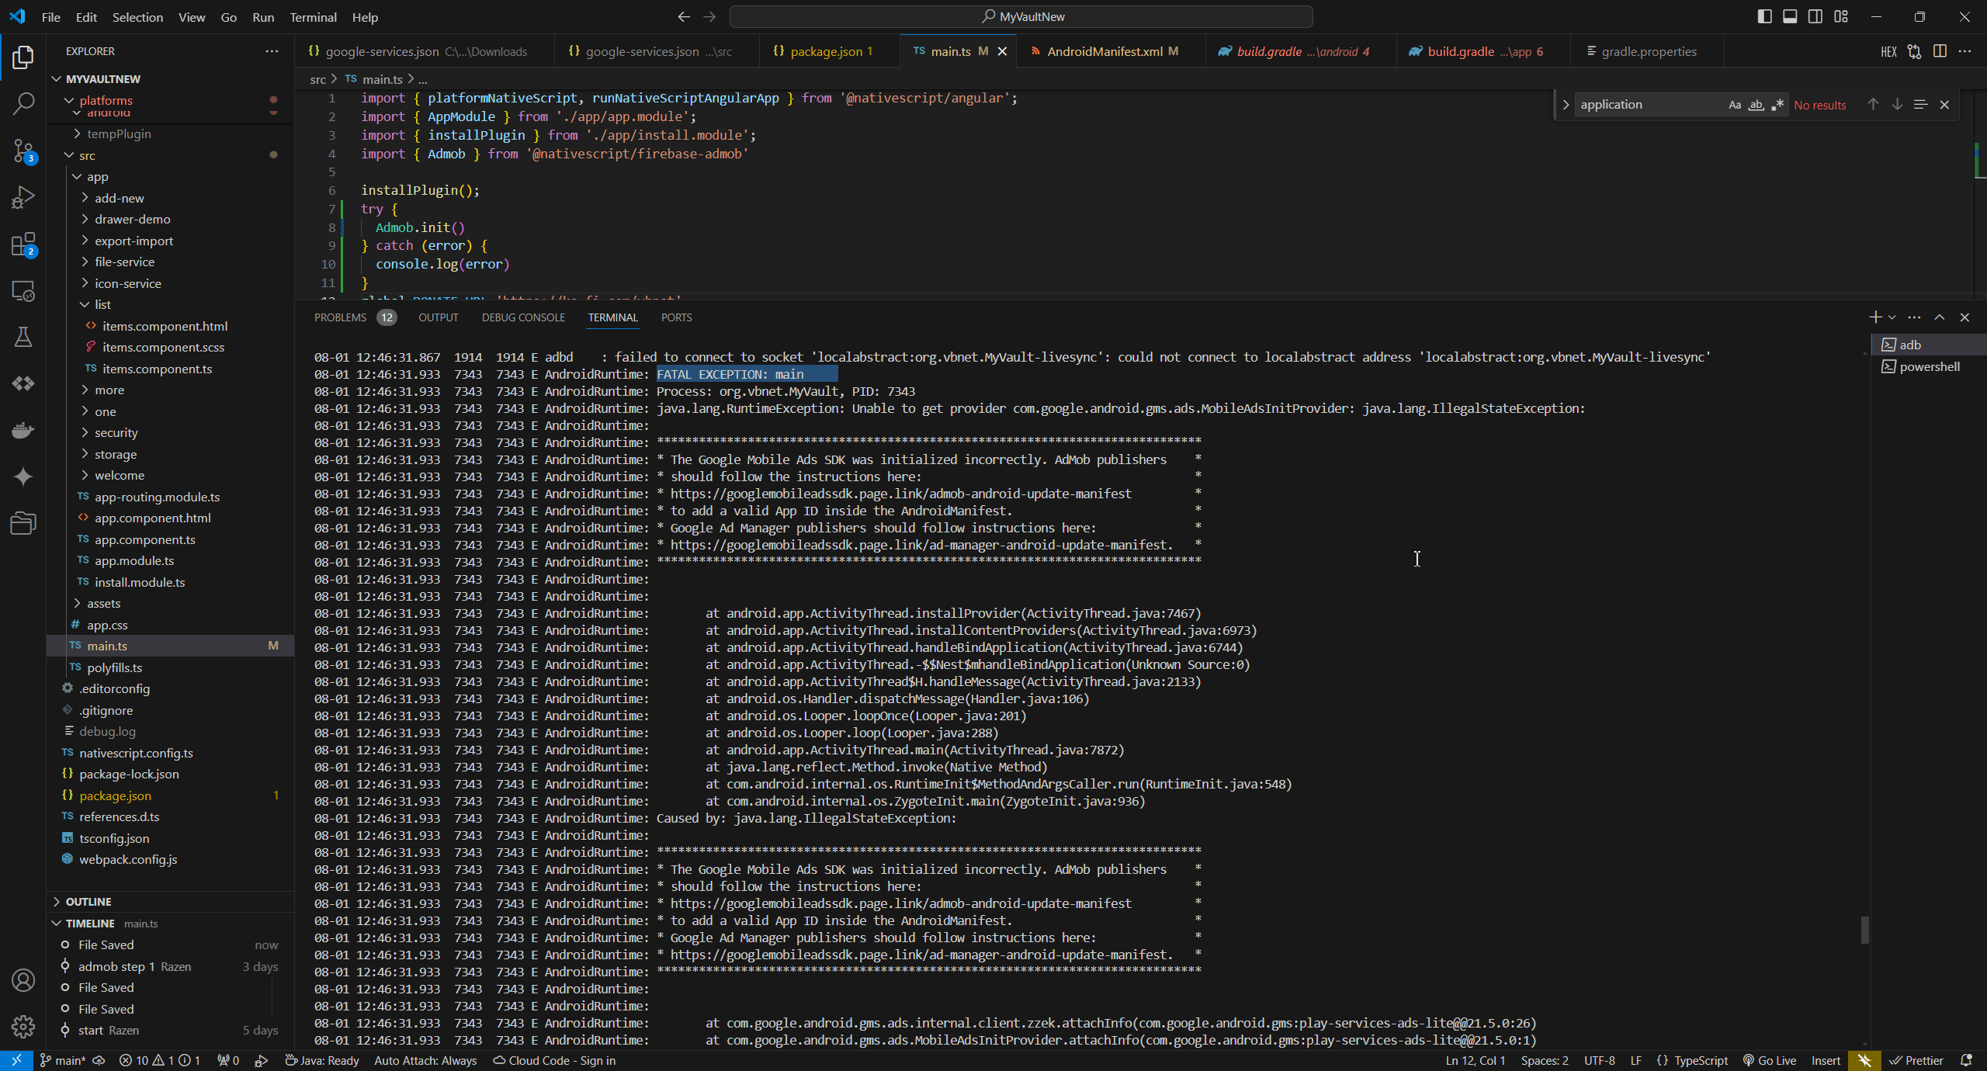Toggle Use Regular Expression in find widget

[x=1777, y=105]
